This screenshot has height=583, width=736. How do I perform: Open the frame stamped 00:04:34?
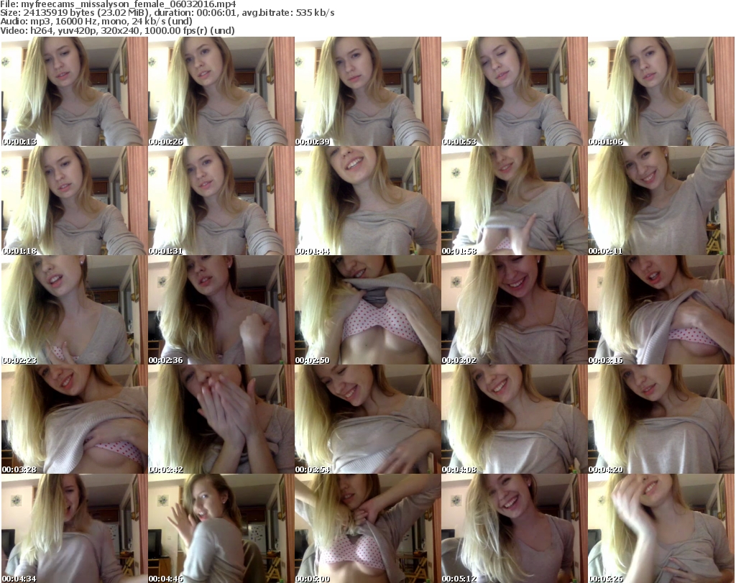74,528
